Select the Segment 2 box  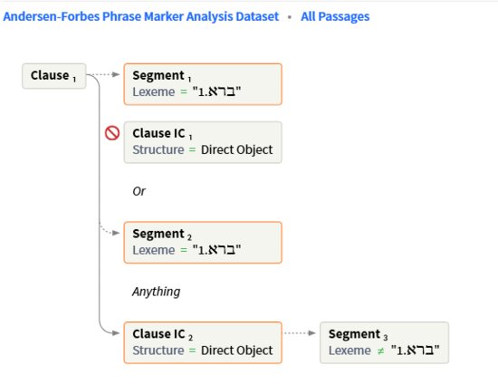[203, 243]
